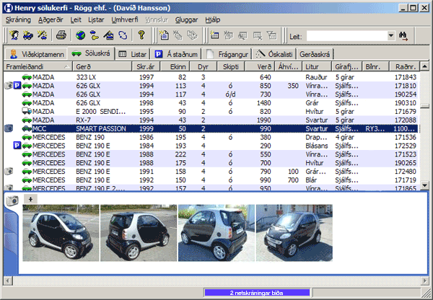Viewport: 433px width, 300px height.
Task: Switch to the Óskalisti tab
Action: pyautogui.click(x=274, y=54)
